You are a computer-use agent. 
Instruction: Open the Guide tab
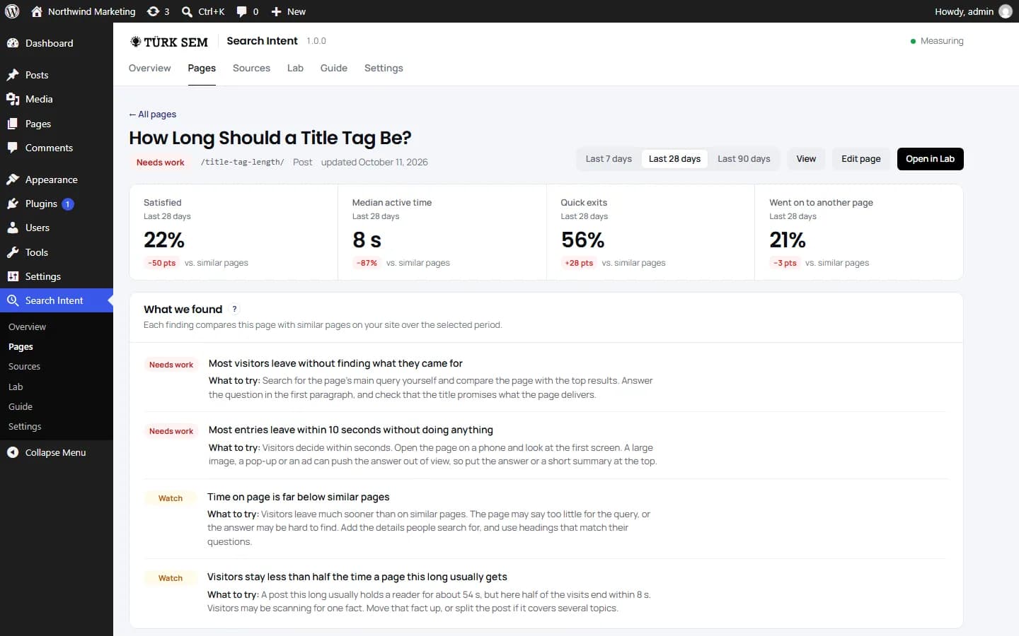[333, 68]
